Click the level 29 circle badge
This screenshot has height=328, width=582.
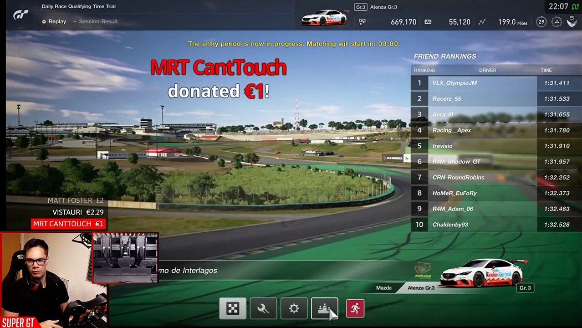pos(541,21)
